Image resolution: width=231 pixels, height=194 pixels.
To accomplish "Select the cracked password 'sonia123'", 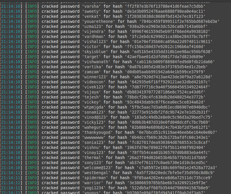I will click(x=94, y=142).
